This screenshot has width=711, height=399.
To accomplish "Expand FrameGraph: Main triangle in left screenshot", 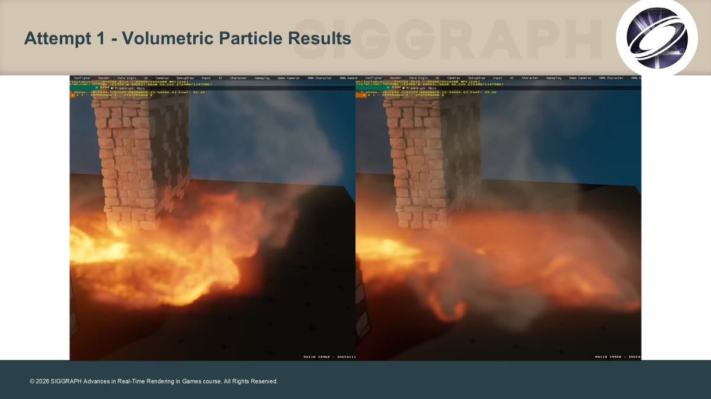I will pos(113,88).
